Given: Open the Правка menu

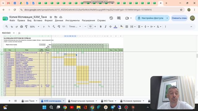Looking at the screenshot, I should (x=21, y=20).
